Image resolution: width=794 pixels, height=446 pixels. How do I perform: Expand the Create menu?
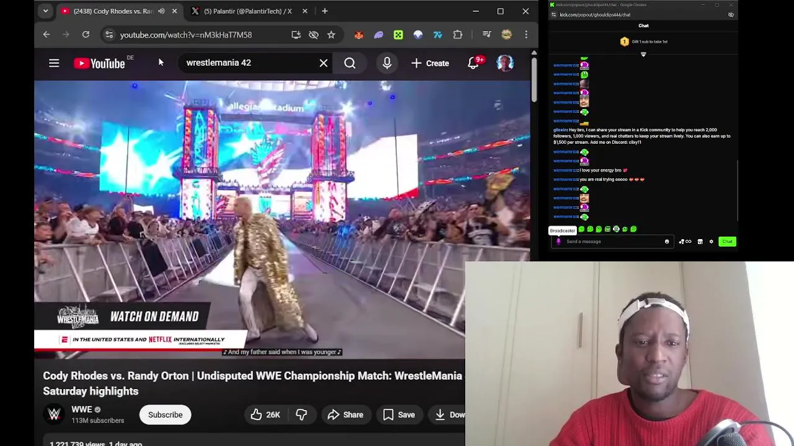click(x=430, y=63)
